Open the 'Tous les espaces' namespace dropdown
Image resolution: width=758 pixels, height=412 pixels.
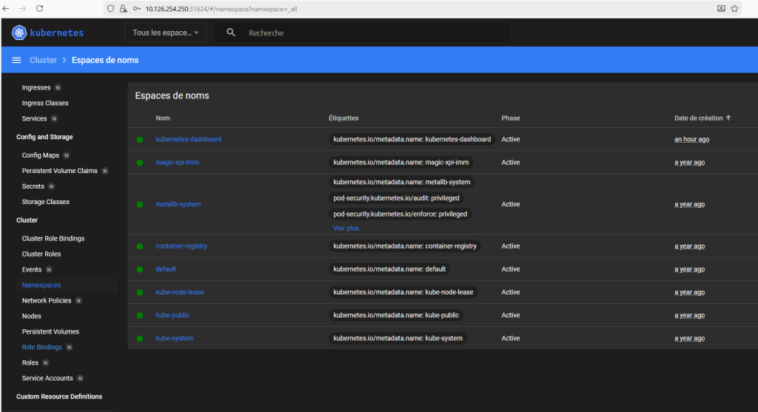166,33
